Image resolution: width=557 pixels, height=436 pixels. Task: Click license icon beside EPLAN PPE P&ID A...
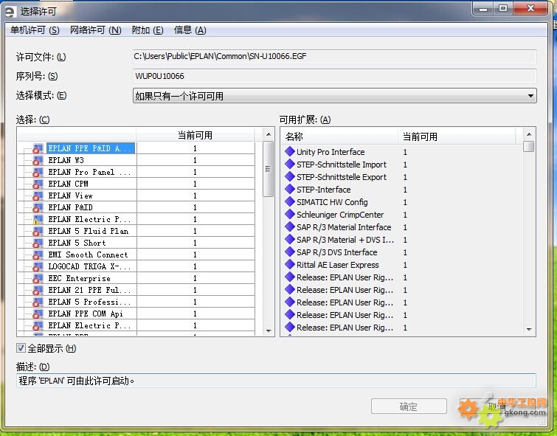pos(38,148)
